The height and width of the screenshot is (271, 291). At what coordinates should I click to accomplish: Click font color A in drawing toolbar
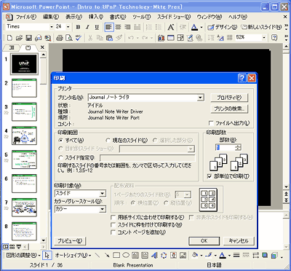click(222, 255)
